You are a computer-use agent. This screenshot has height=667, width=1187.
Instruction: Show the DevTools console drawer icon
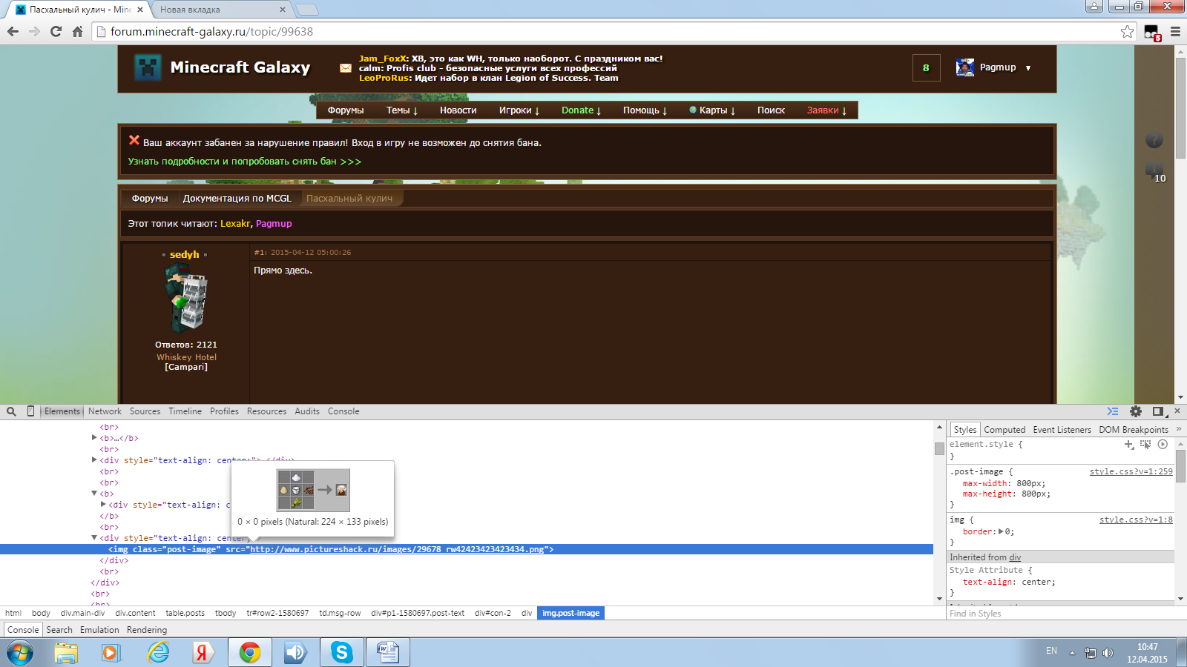click(1113, 411)
